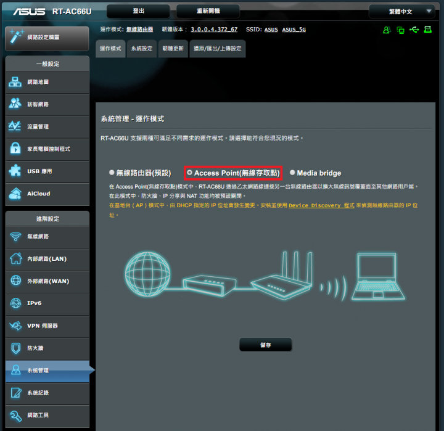Open 內部網路(LAN) menu item
The image size is (444, 431).
(47, 259)
